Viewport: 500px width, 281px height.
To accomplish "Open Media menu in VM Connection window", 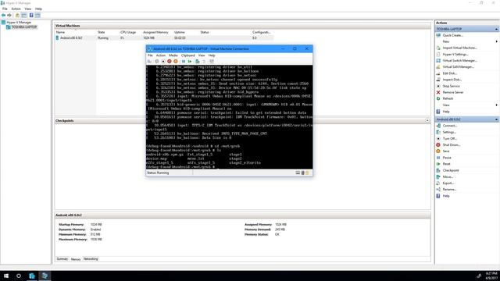I will click(x=173, y=55).
